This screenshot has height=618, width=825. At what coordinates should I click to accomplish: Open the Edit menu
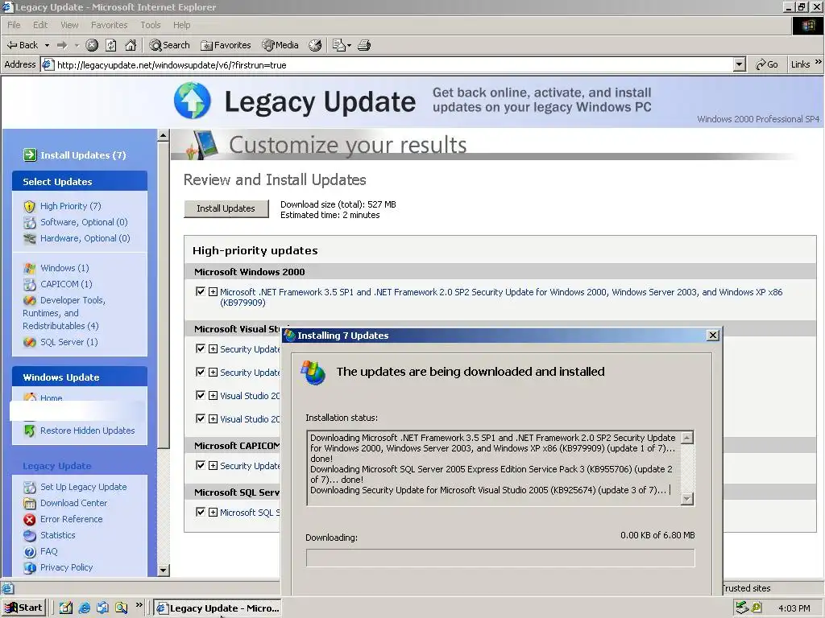click(40, 25)
